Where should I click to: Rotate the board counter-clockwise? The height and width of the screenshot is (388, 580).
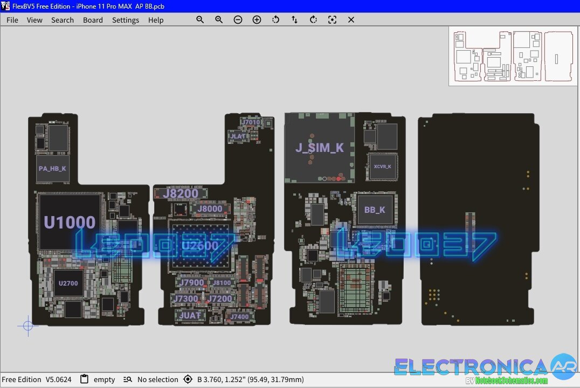[x=275, y=19]
